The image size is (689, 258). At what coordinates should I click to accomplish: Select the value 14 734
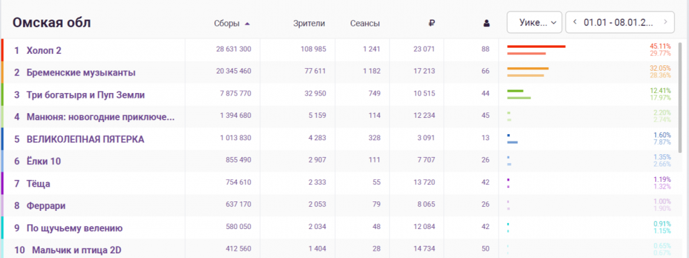tap(424, 249)
